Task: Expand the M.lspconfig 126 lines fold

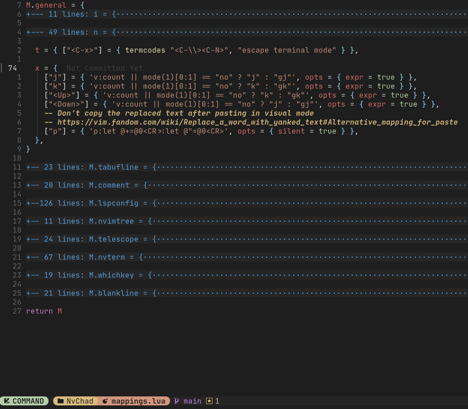Action: pyautogui.click(x=247, y=203)
